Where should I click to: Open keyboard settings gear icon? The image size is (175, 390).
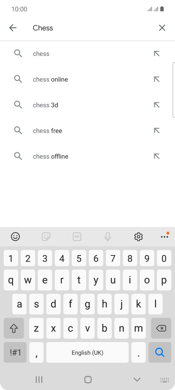(138, 236)
